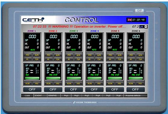Click Zone 2 green program progress bar
168x114 pixels.
[53, 78]
